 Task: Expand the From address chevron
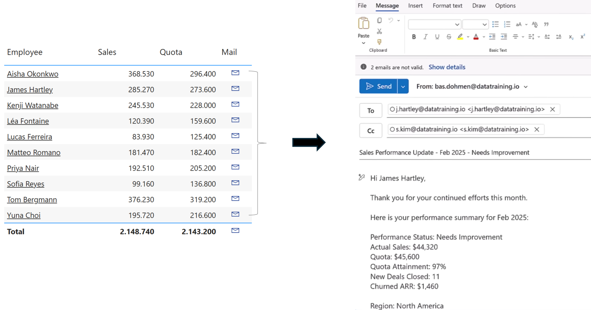(x=526, y=87)
